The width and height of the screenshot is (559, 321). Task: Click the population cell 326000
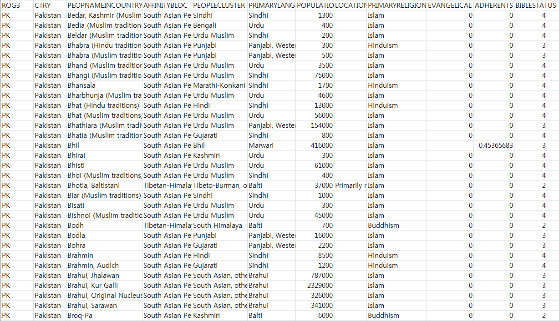tap(315, 296)
